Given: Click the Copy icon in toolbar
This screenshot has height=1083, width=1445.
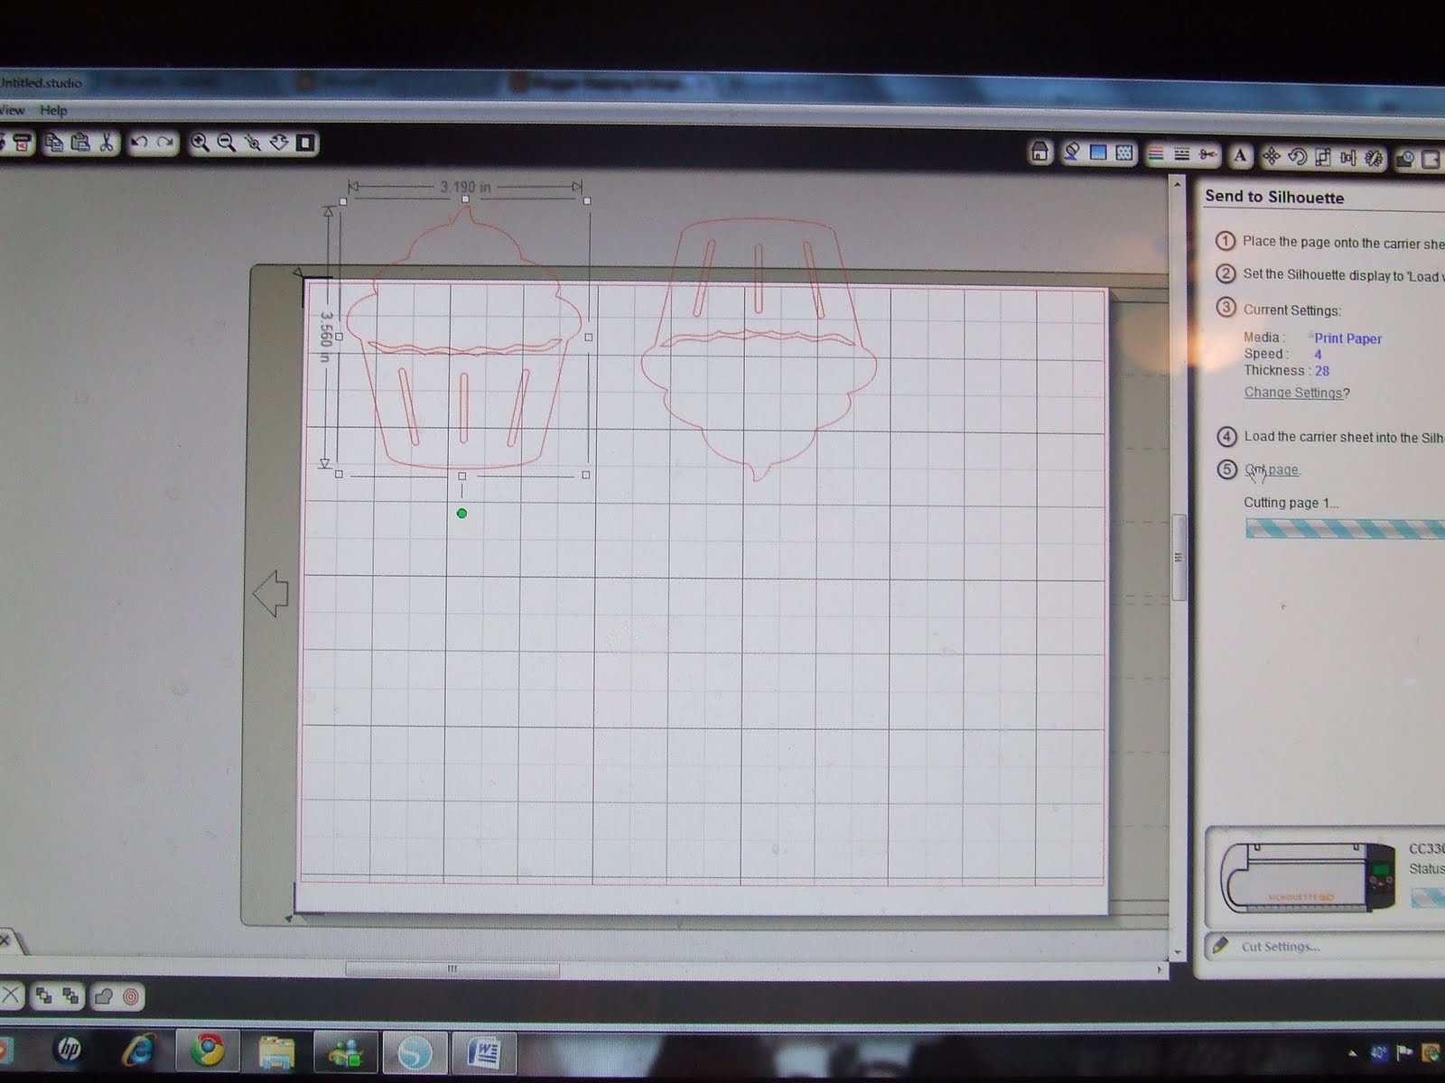Looking at the screenshot, I should click(54, 143).
